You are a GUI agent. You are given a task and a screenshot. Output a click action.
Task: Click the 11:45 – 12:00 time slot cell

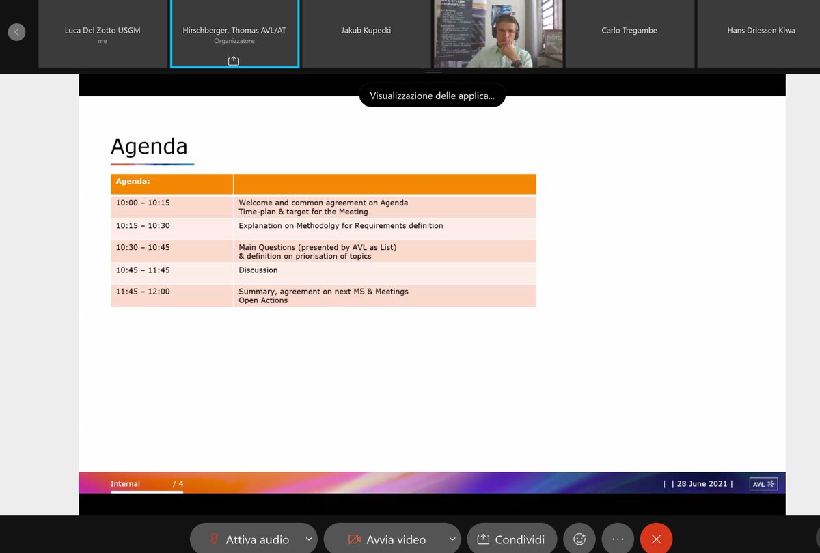tap(172, 296)
